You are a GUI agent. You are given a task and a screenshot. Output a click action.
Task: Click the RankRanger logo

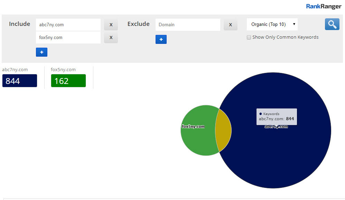pyautogui.click(x=324, y=6)
